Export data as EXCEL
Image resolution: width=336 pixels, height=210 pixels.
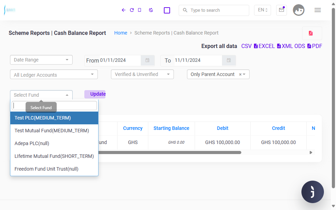point(264,46)
